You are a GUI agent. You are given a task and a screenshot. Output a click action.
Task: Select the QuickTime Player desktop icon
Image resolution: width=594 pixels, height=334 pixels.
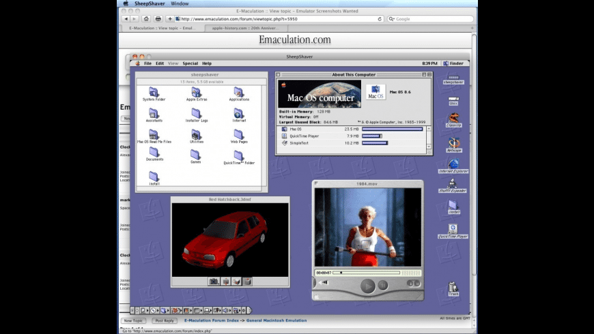click(453, 230)
